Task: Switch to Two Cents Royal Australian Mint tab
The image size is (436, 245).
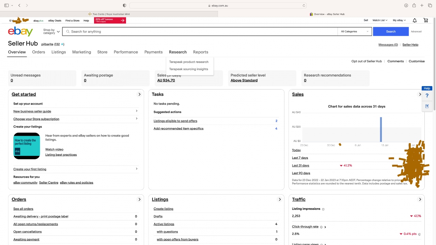Action: coord(109,14)
